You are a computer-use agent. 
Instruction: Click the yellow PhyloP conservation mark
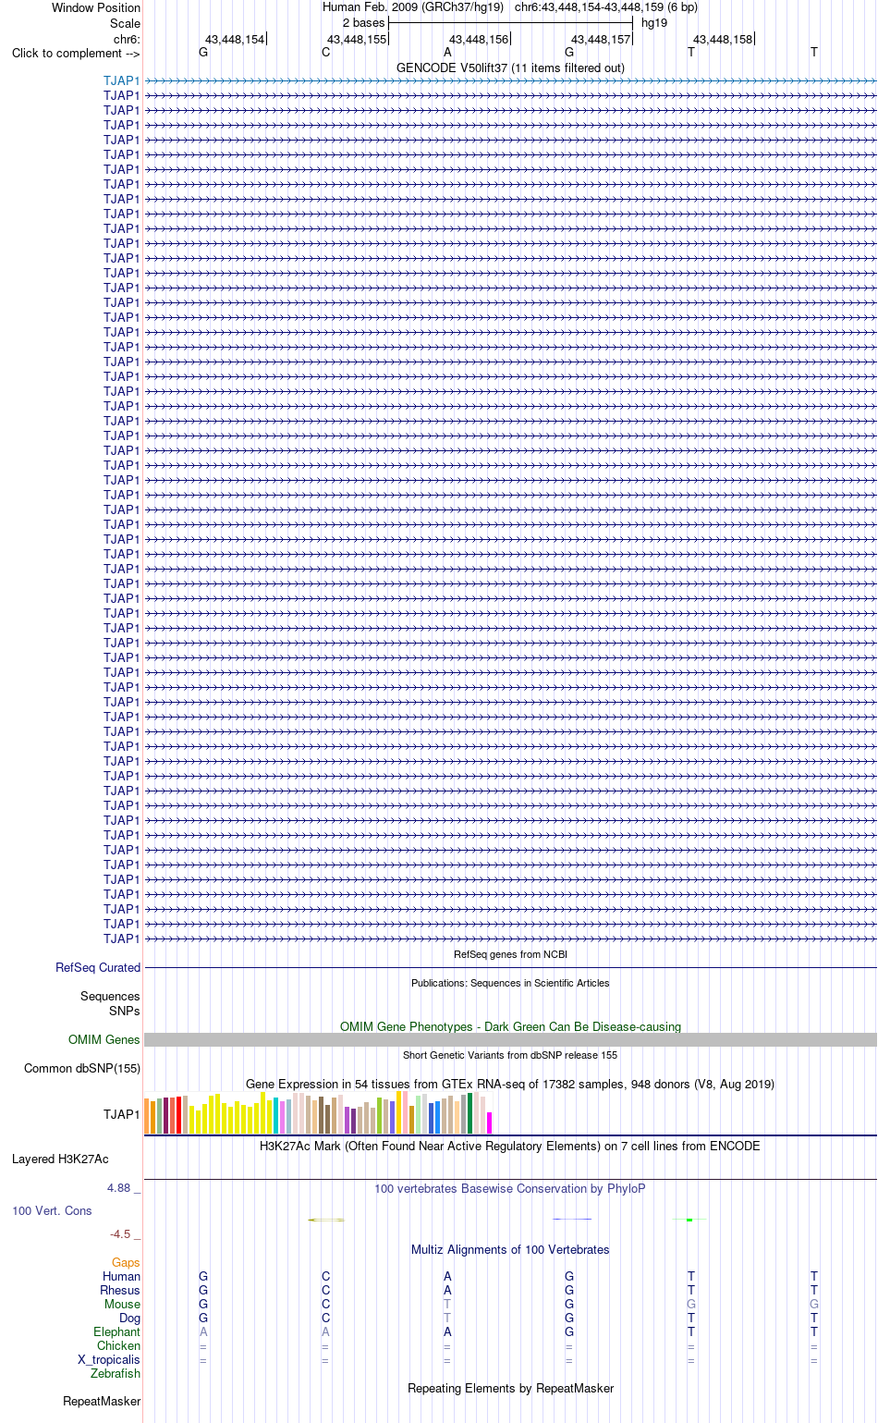(x=326, y=1220)
